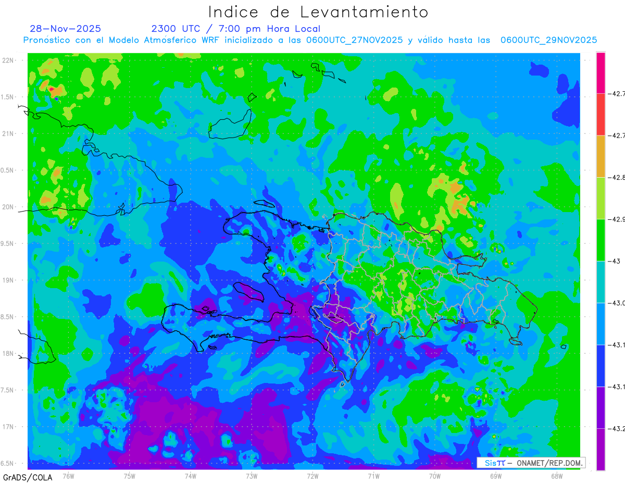Click the '22N' latitude label
Screen dimensions: 625x483
pyautogui.click(x=8, y=60)
